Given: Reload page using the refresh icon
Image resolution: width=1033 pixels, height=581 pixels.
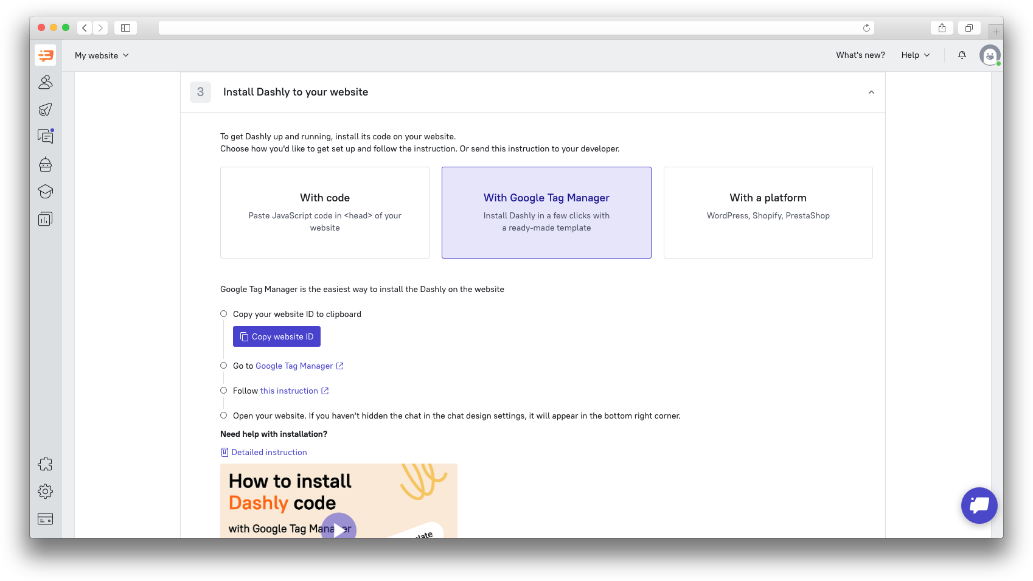Looking at the screenshot, I should point(866,28).
